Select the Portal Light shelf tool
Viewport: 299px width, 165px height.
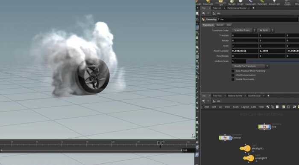click(x=262, y=3)
